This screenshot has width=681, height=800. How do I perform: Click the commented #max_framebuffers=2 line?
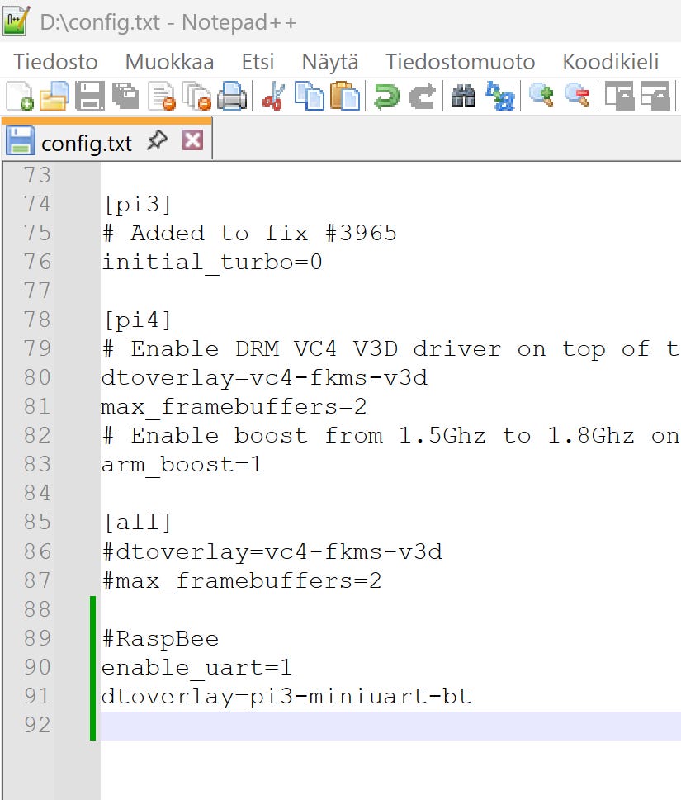click(x=241, y=581)
